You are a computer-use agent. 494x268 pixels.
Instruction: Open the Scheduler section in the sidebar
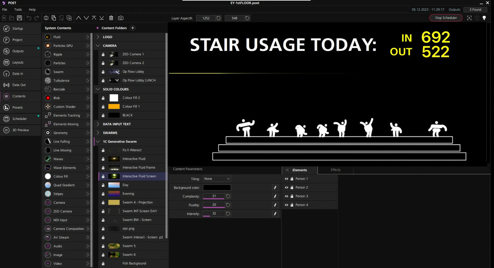20,119
